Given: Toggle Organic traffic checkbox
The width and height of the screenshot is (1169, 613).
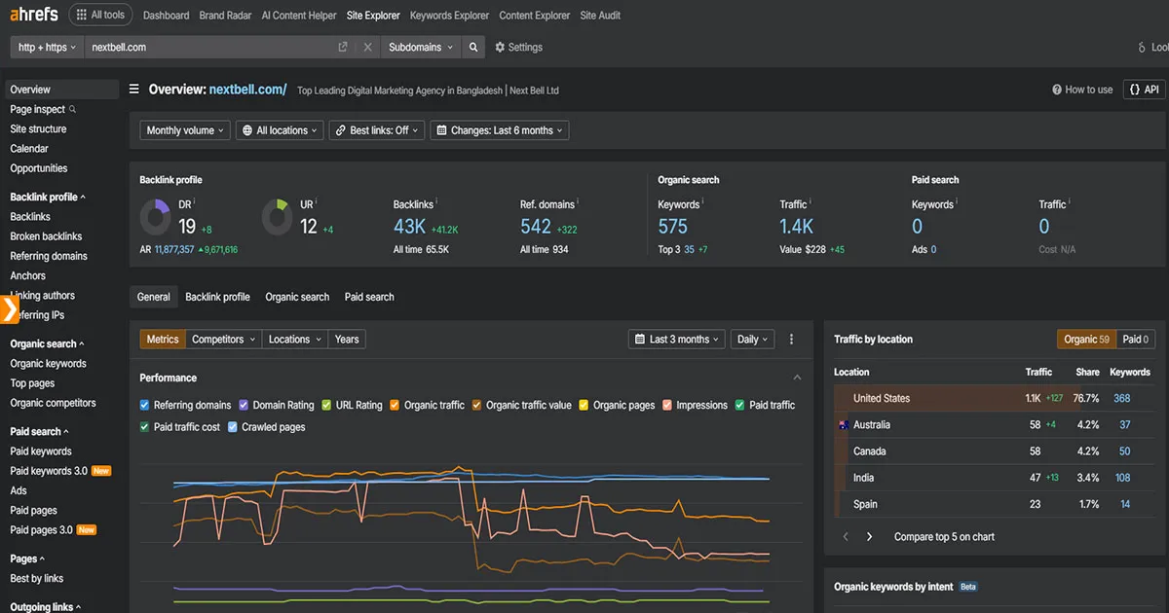Looking at the screenshot, I should pyautogui.click(x=395, y=405).
